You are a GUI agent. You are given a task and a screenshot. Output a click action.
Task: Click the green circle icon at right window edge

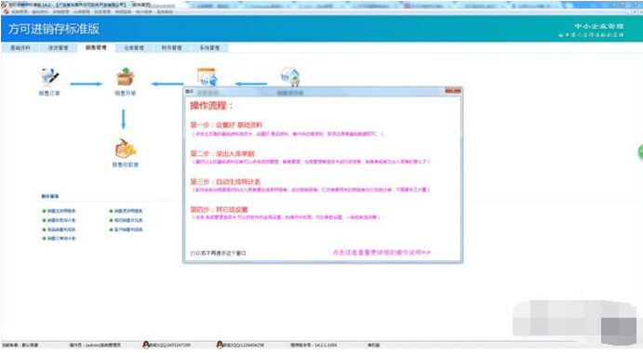click(x=640, y=152)
